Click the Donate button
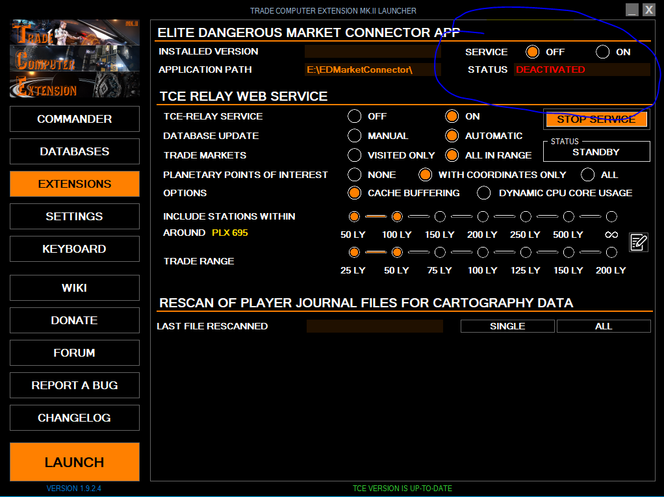Screen dimensions: 664x497 tap(75, 320)
